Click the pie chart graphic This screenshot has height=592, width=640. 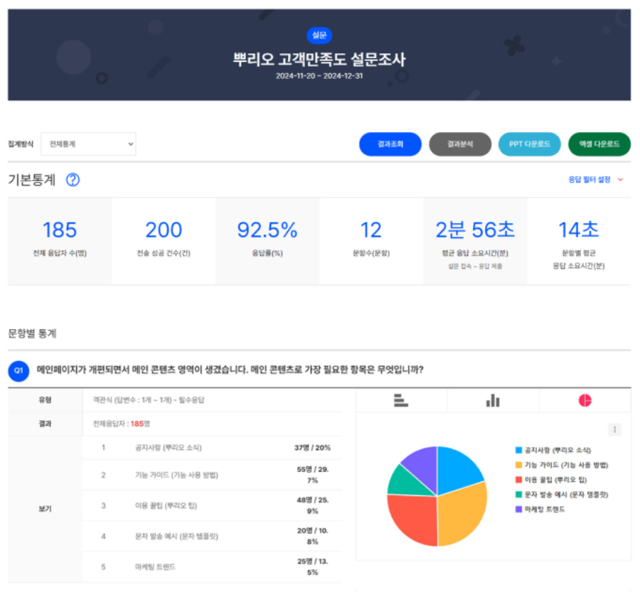(x=437, y=496)
